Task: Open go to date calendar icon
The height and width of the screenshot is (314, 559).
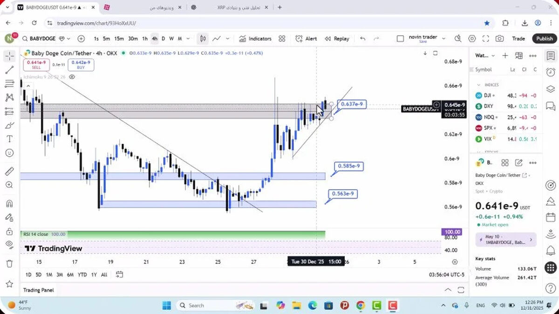Action: [119, 274]
